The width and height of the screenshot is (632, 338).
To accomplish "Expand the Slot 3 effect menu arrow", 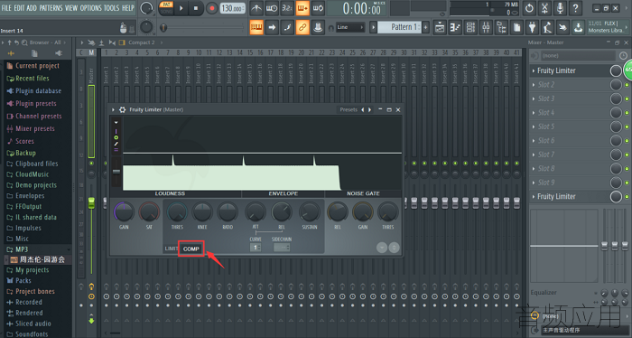I will (x=534, y=99).
